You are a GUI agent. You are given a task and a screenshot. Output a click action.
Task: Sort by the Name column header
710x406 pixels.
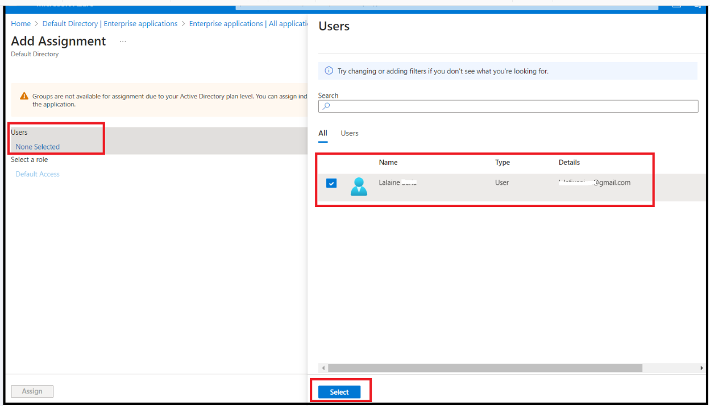(x=388, y=163)
